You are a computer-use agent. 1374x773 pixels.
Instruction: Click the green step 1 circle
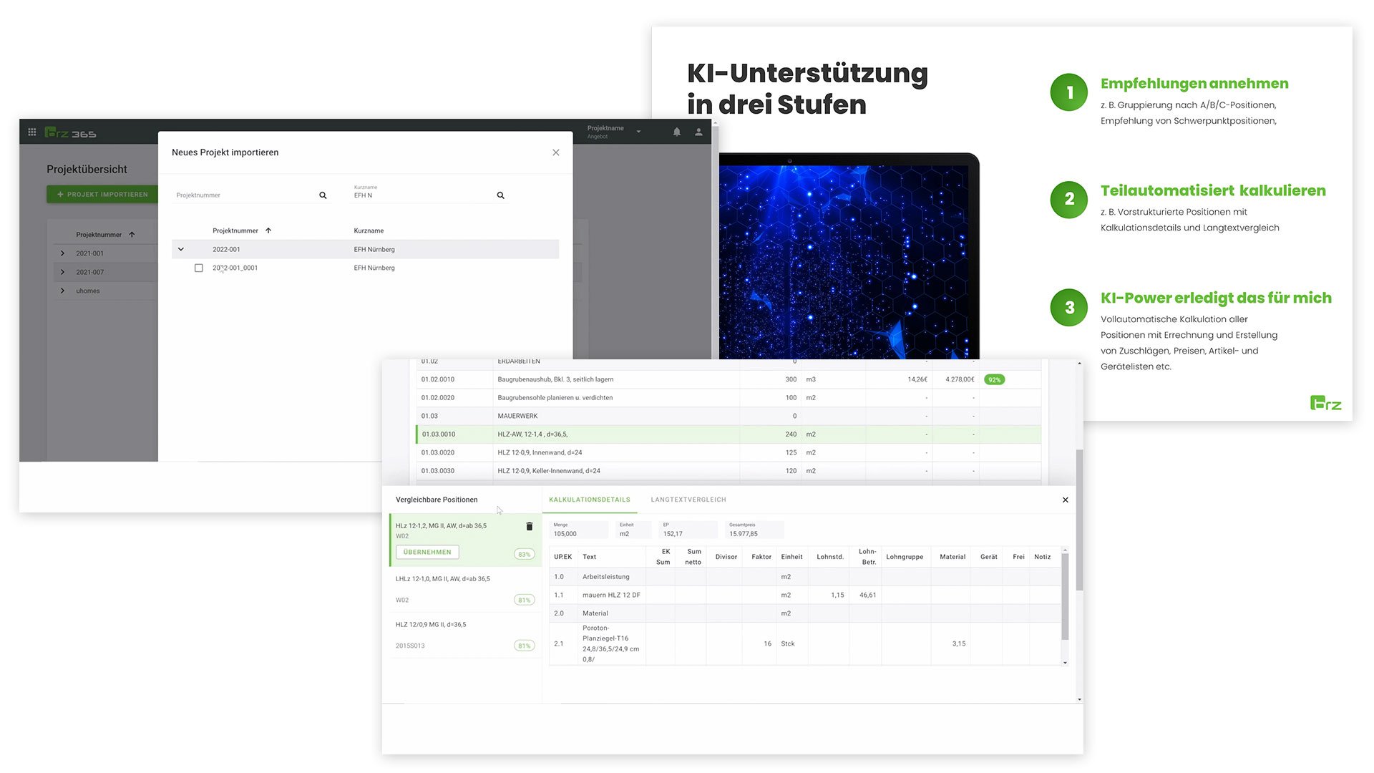tap(1069, 92)
